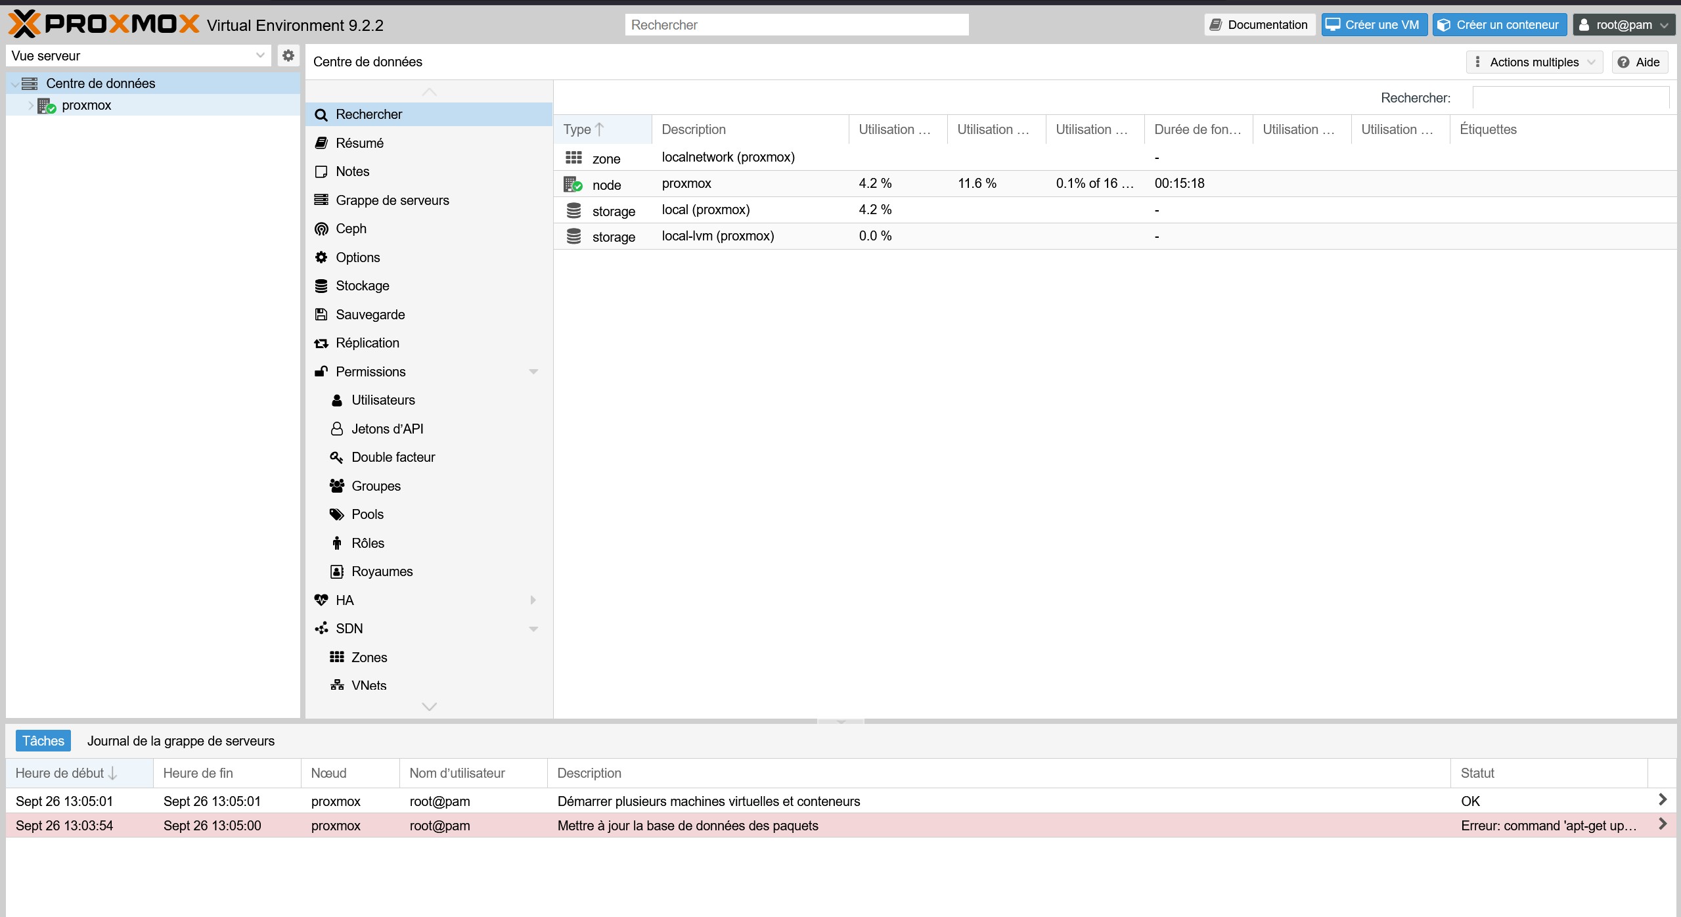Switch to Journal de la grappe de serveurs tab
The image size is (1681, 917).
click(181, 741)
